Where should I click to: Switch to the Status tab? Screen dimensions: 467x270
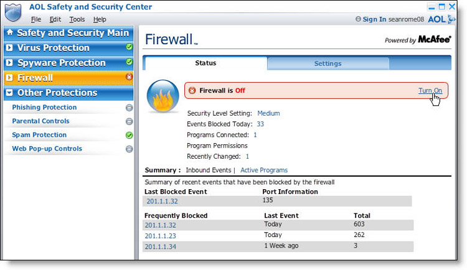(205, 63)
